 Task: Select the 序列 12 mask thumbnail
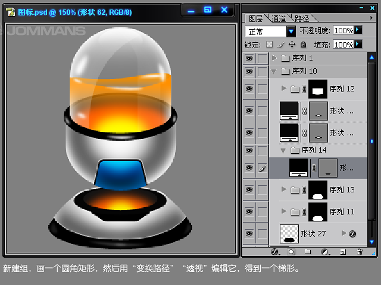tap(318, 89)
